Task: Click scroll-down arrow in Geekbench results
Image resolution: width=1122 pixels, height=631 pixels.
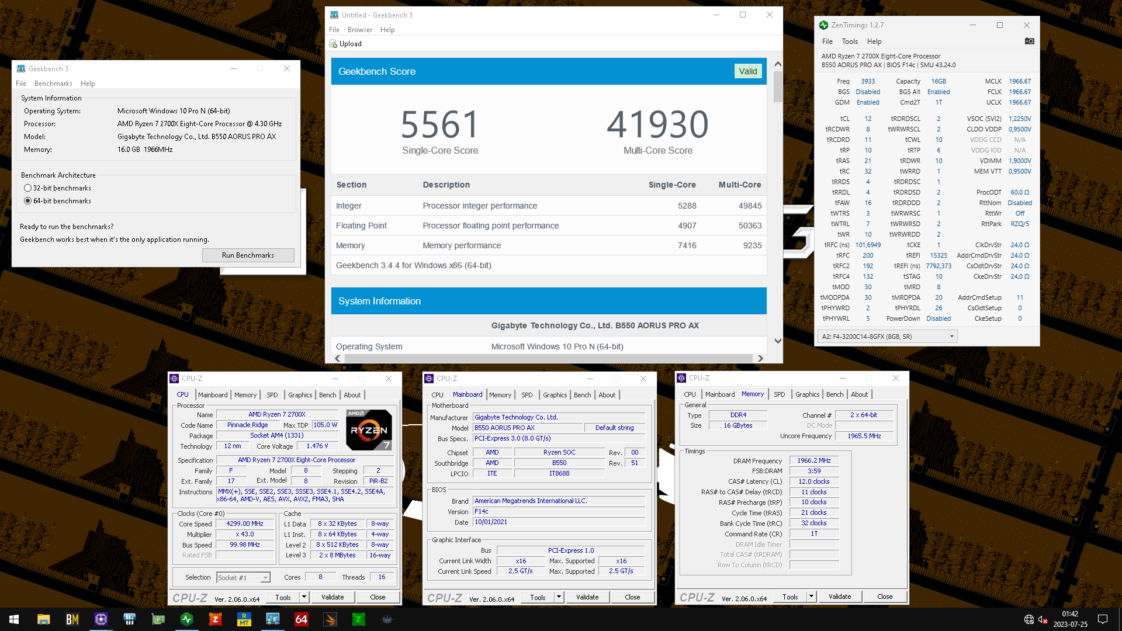Action: 778,341
